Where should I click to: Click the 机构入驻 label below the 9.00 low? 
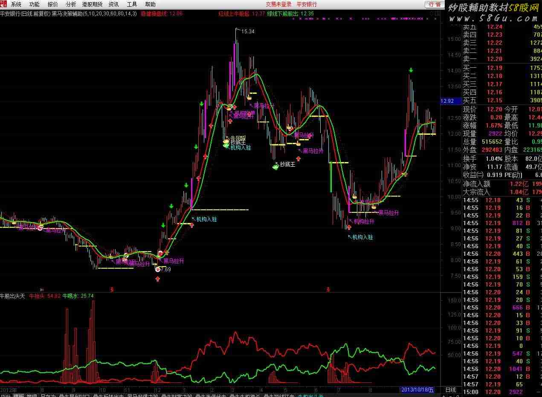(x=362, y=237)
